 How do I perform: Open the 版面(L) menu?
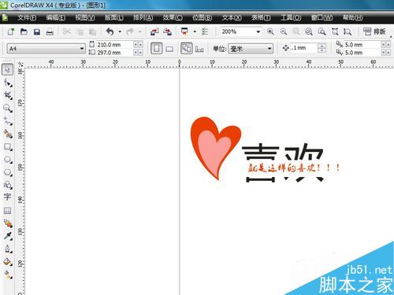tap(114, 18)
